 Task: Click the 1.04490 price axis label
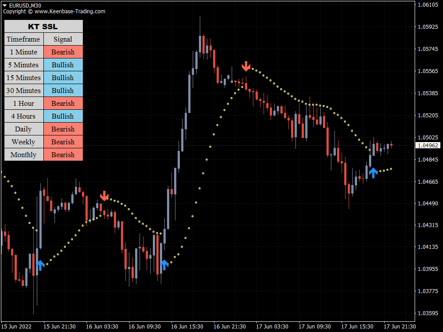(x=428, y=204)
